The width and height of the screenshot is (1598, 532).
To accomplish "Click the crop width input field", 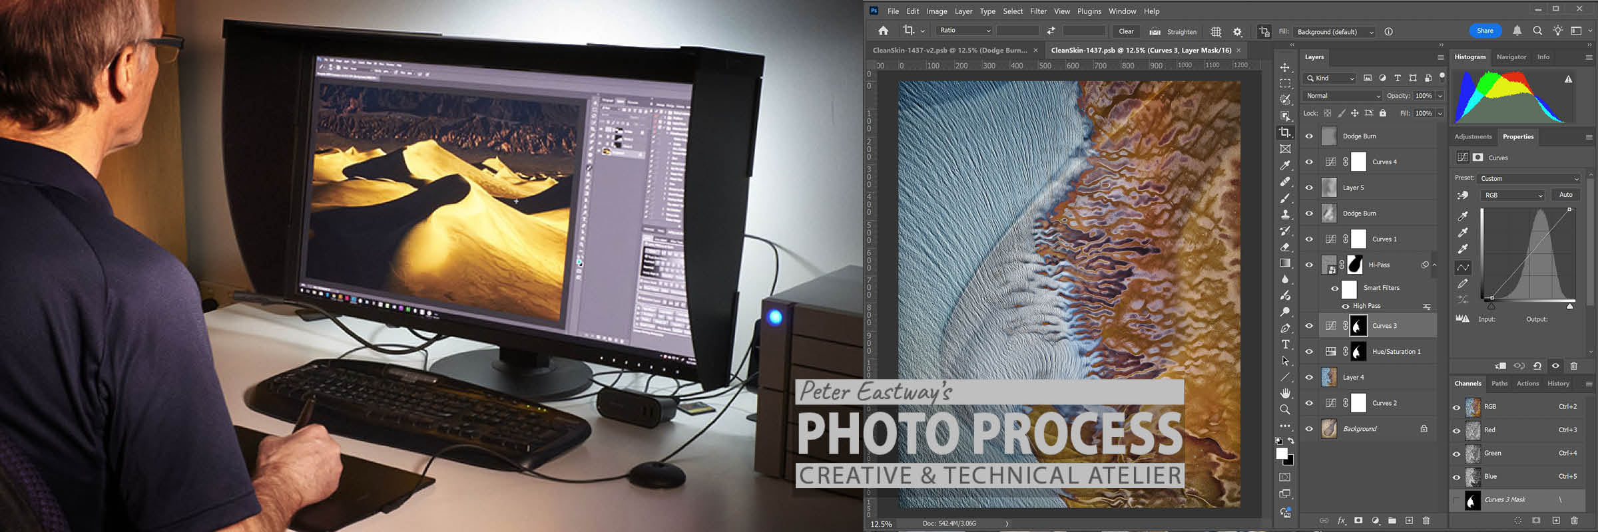I will click(1017, 31).
